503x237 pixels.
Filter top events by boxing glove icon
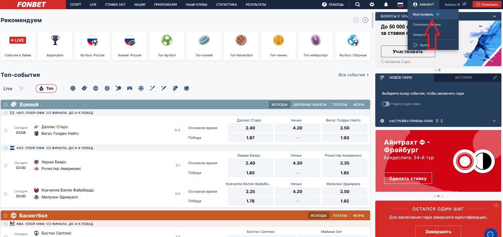tap(175, 88)
